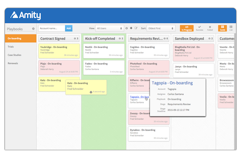Open the BlogMedia Pvt Ltd card

pyautogui.click(x=194, y=52)
